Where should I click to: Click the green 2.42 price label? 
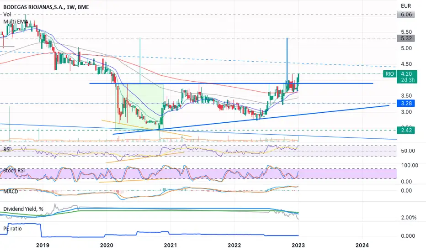coord(406,130)
